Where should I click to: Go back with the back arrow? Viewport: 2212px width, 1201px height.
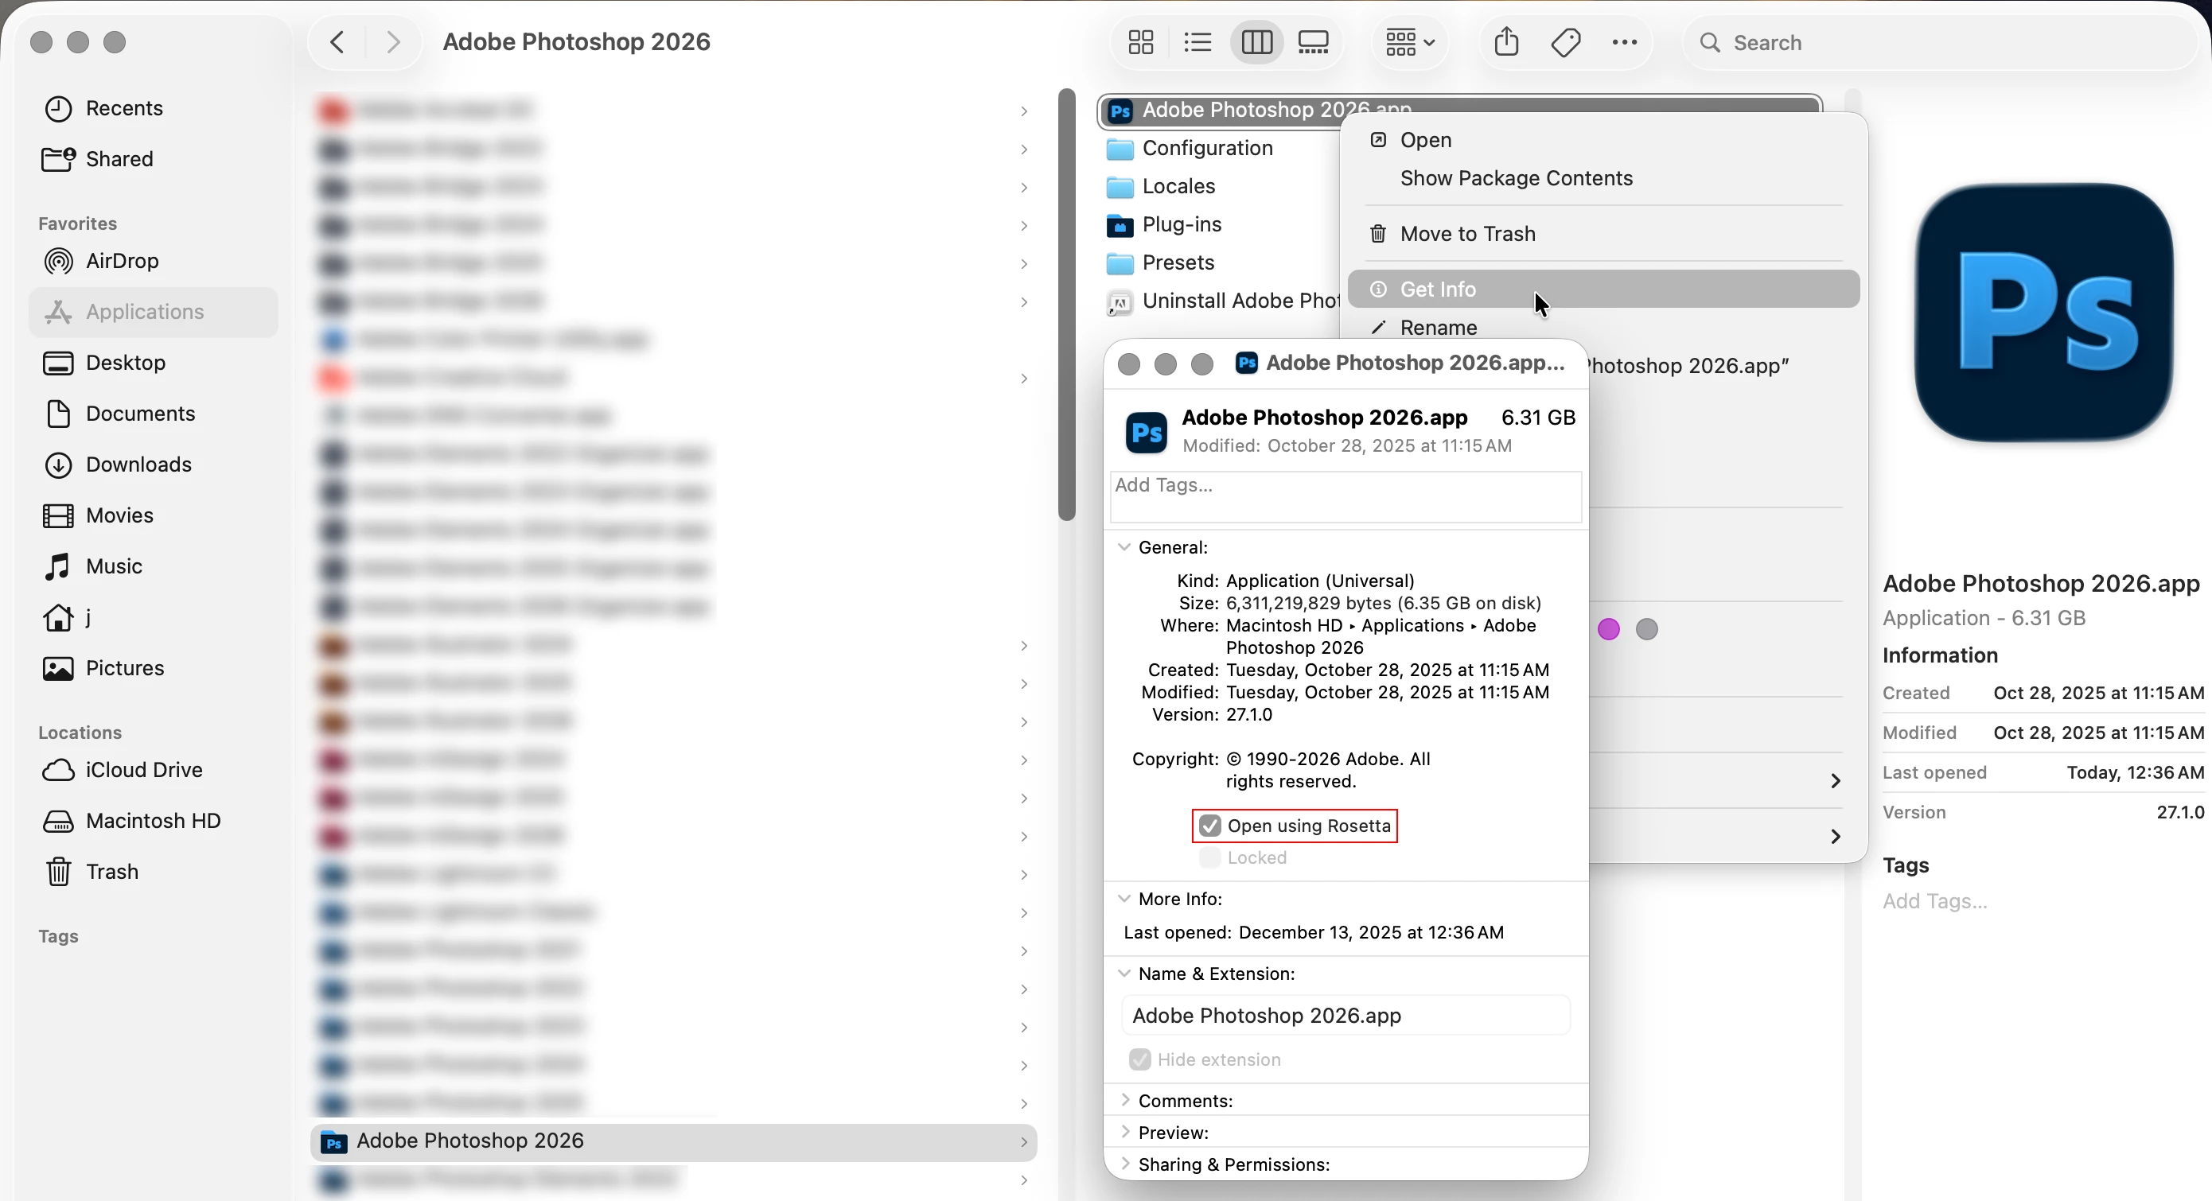pos(337,42)
